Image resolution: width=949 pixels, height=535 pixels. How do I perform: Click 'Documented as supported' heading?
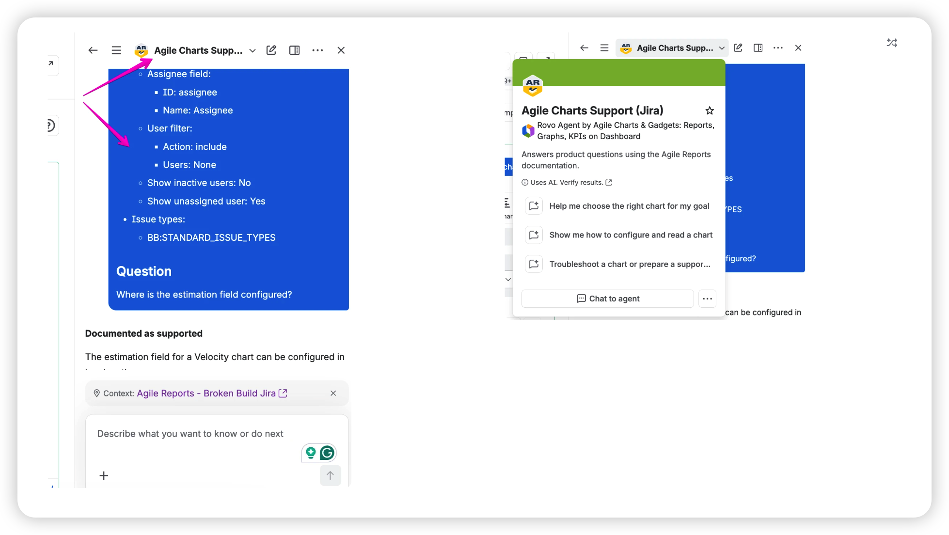point(144,333)
